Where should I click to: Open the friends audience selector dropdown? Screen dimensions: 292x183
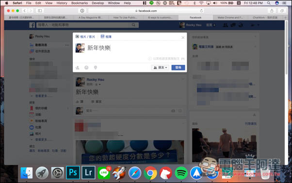tap(160, 67)
